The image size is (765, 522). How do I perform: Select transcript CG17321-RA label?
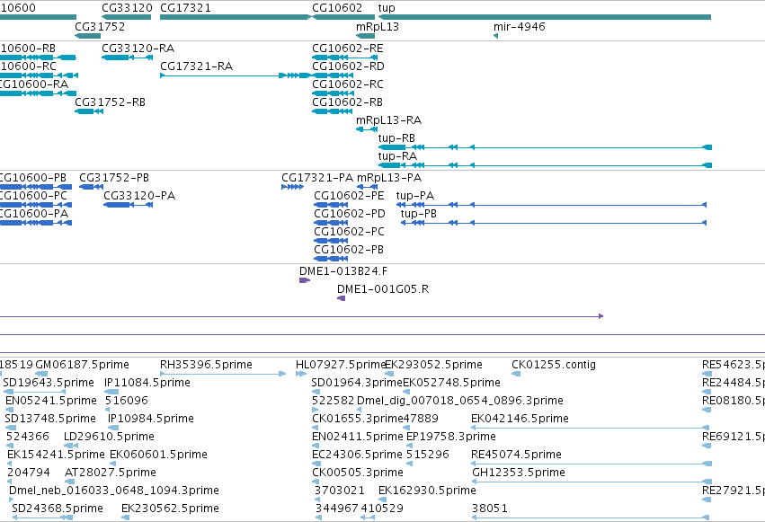tap(197, 66)
